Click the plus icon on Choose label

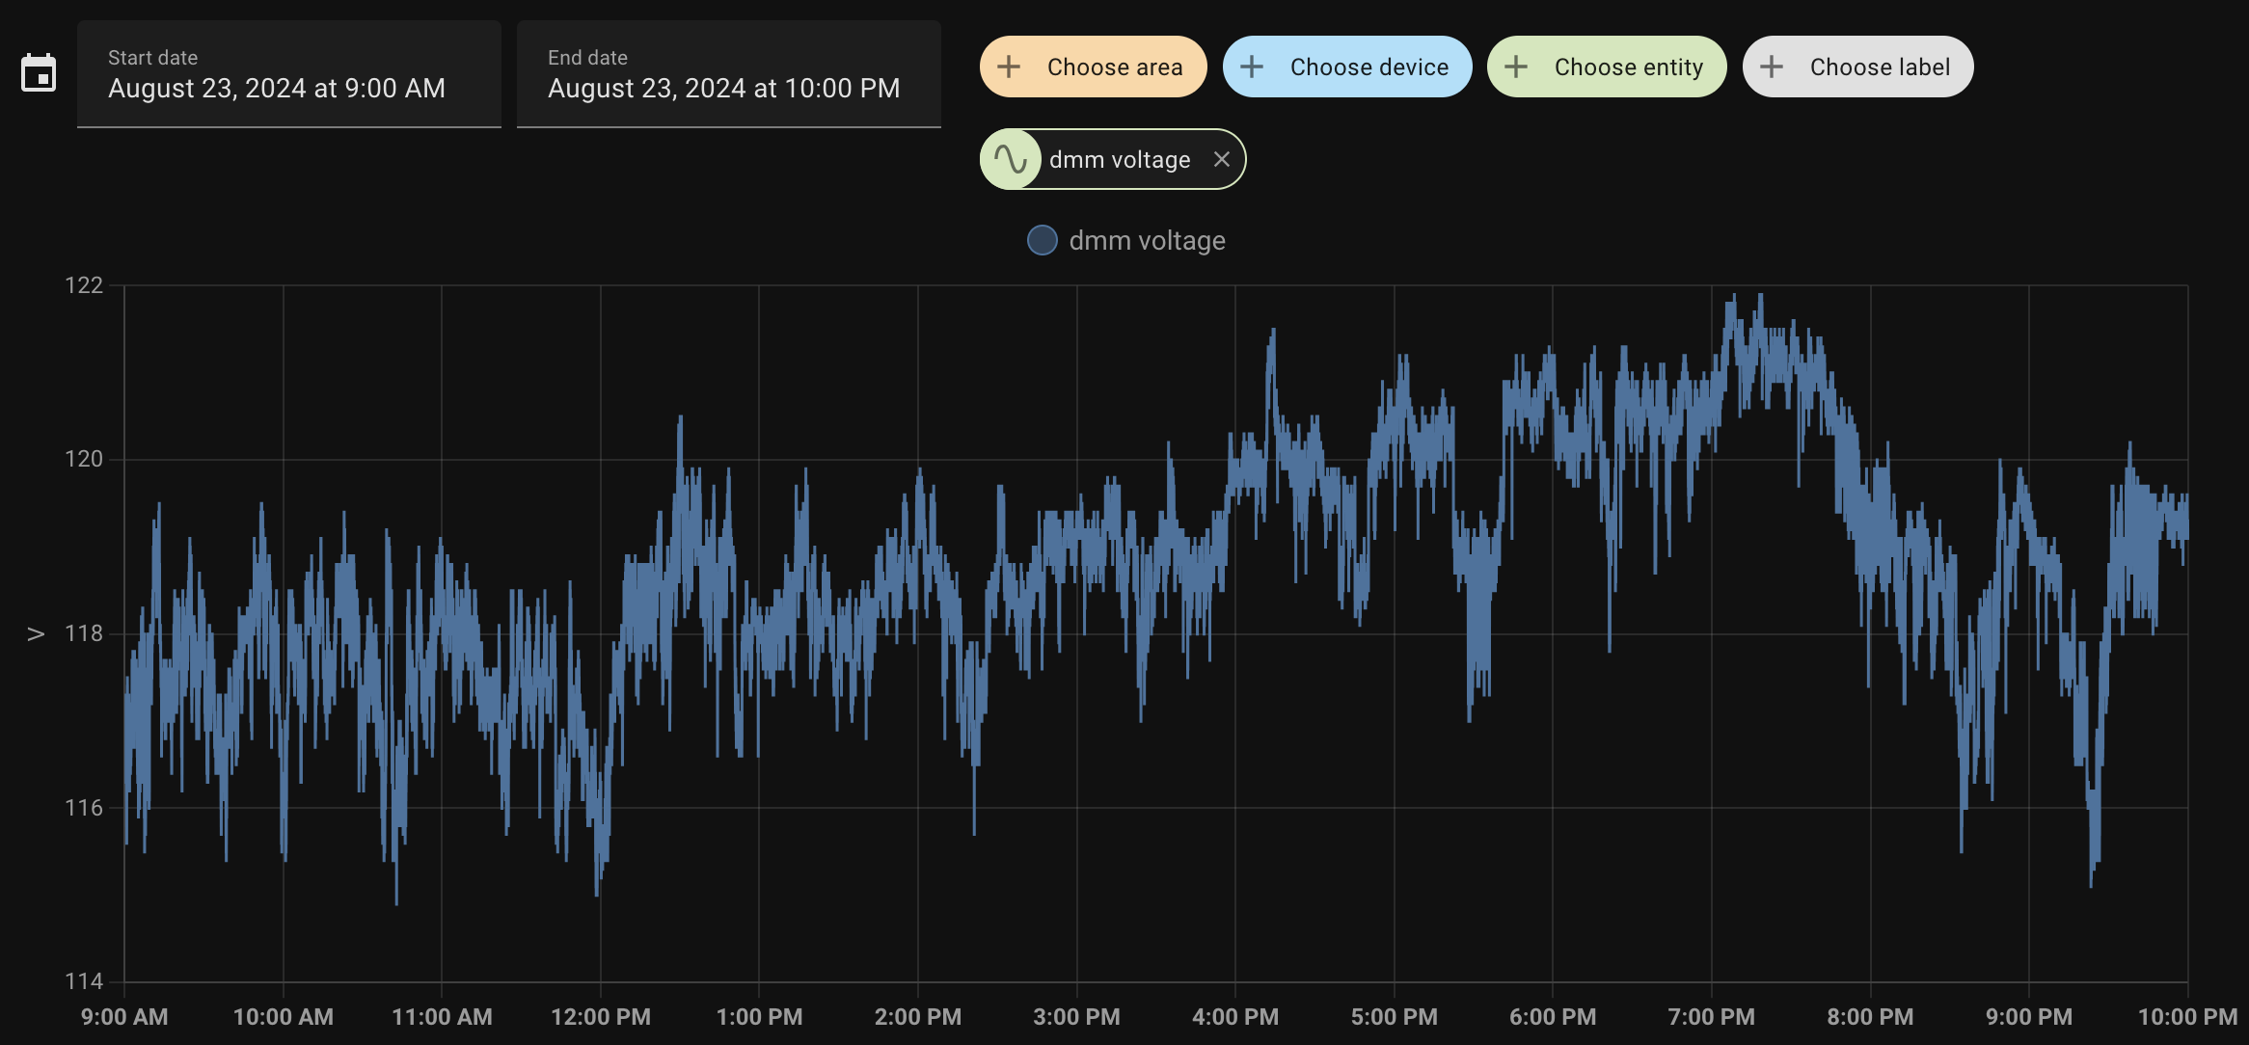click(x=1772, y=67)
